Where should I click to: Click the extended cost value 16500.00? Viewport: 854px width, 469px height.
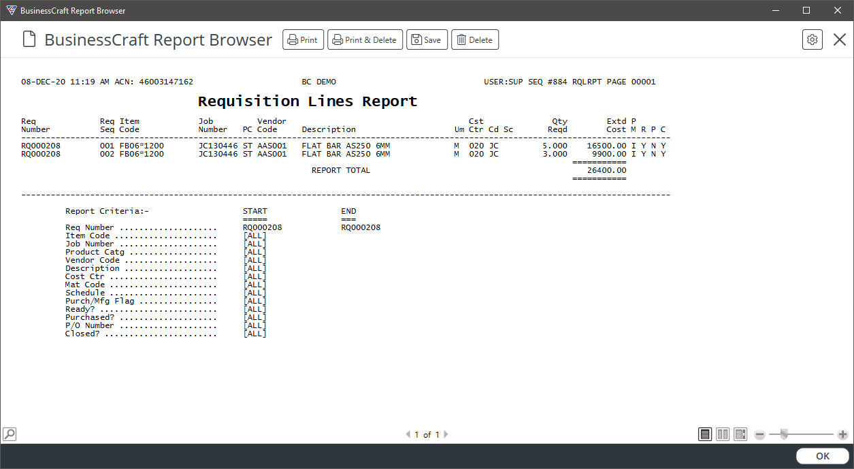(606, 146)
